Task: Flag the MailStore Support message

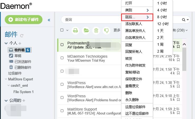Action: pos(178,113)
